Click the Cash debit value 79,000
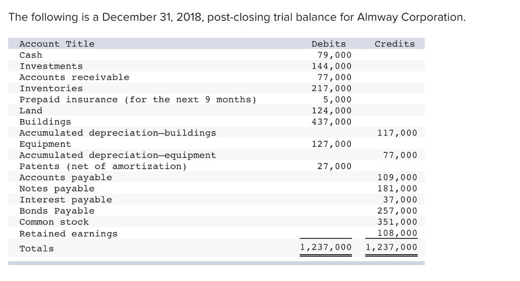 (x=334, y=55)
